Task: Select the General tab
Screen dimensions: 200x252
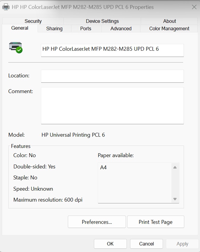Action: (x=20, y=28)
